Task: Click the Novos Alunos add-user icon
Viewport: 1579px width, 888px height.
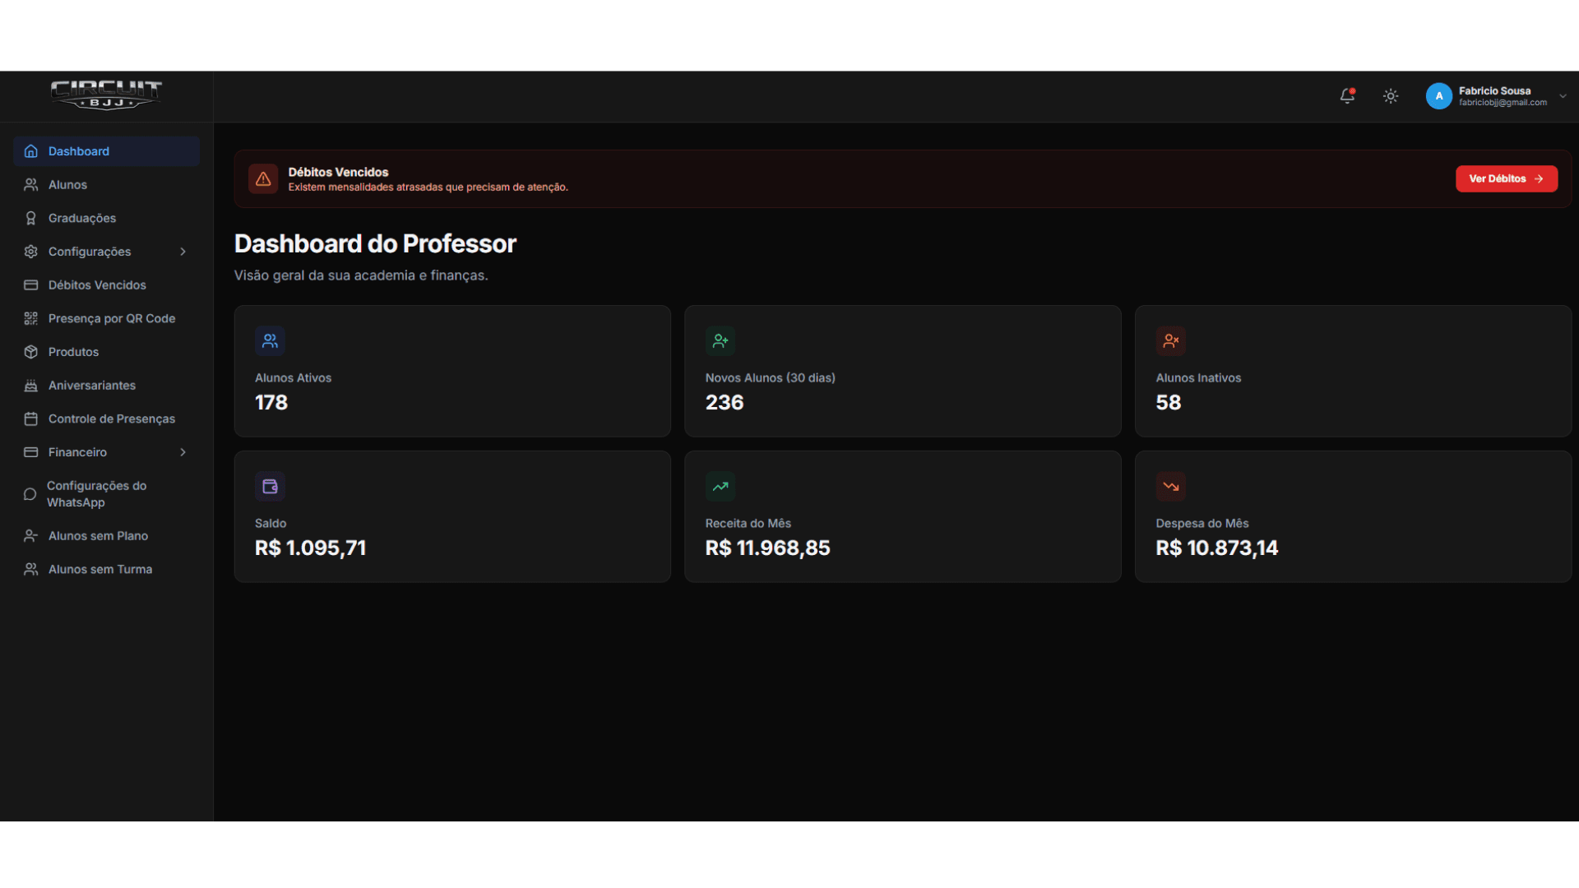Action: tap(720, 340)
